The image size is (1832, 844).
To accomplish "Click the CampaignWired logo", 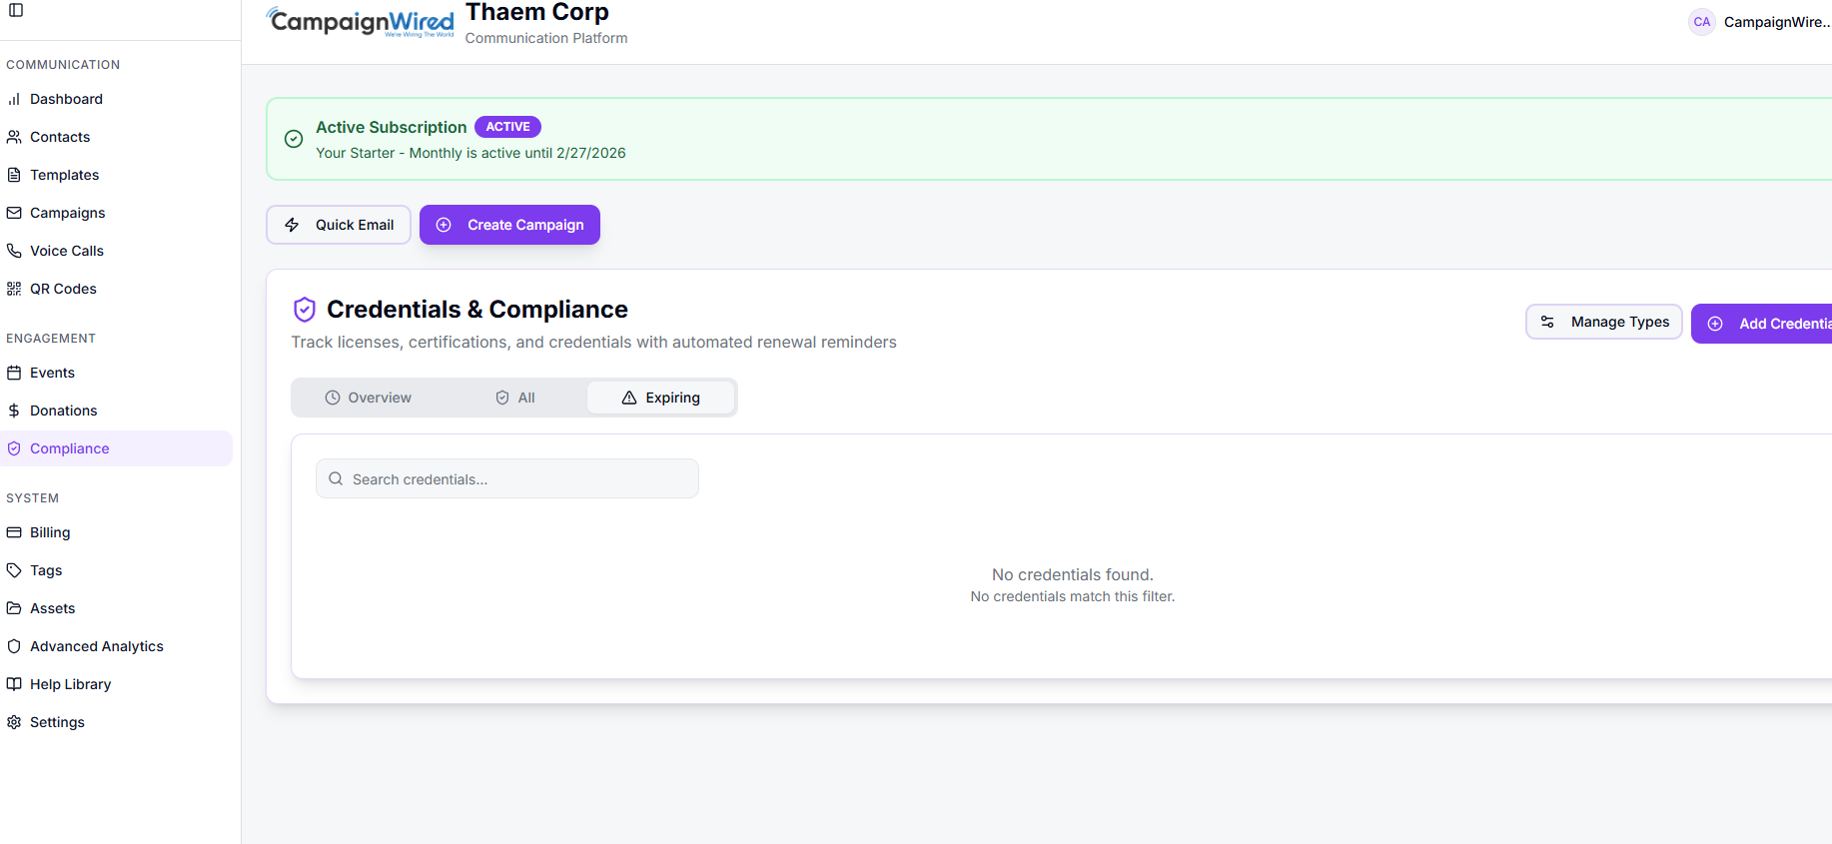I will (360, 22).
